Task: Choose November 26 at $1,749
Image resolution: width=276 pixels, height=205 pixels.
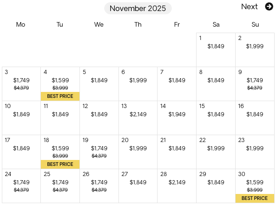Action: tap(99, 186)
